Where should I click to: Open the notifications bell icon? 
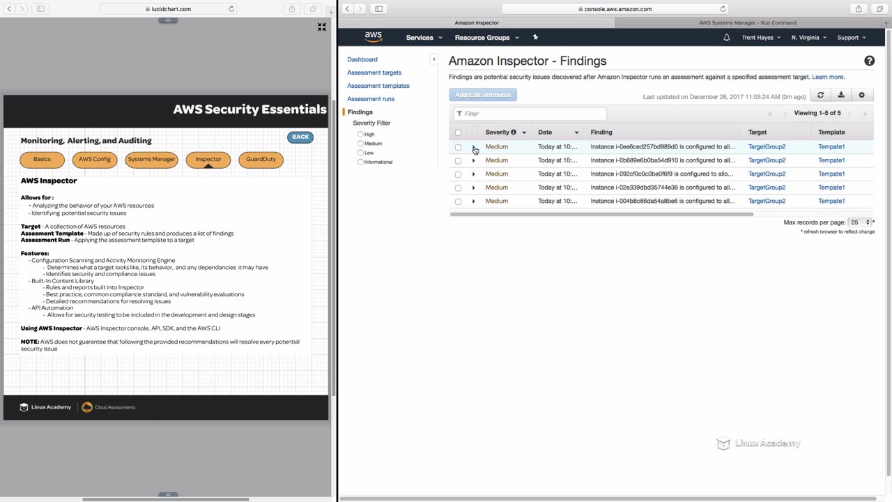click(727, 38)
